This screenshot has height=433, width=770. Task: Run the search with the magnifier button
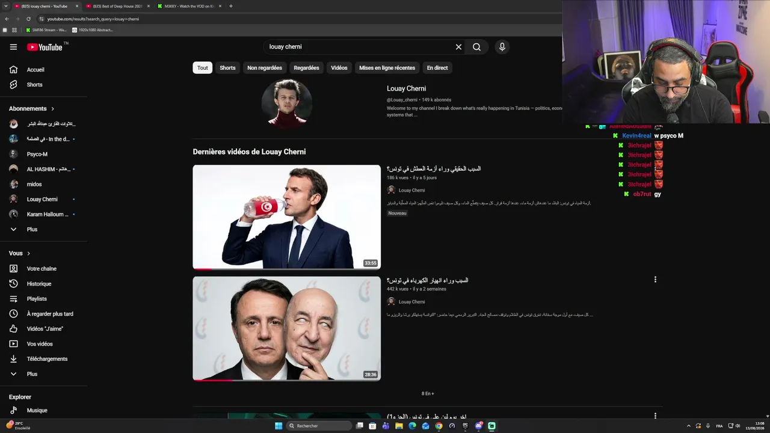point(476,47)
